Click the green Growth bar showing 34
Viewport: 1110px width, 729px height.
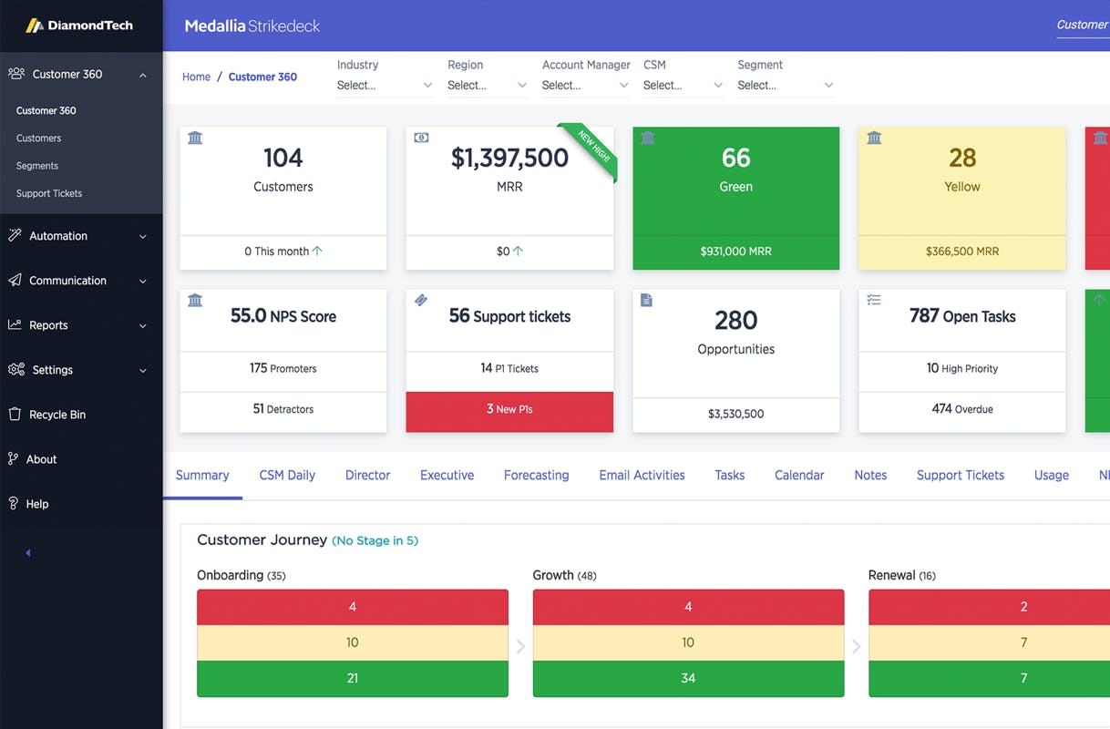click(x=688, y=679)
